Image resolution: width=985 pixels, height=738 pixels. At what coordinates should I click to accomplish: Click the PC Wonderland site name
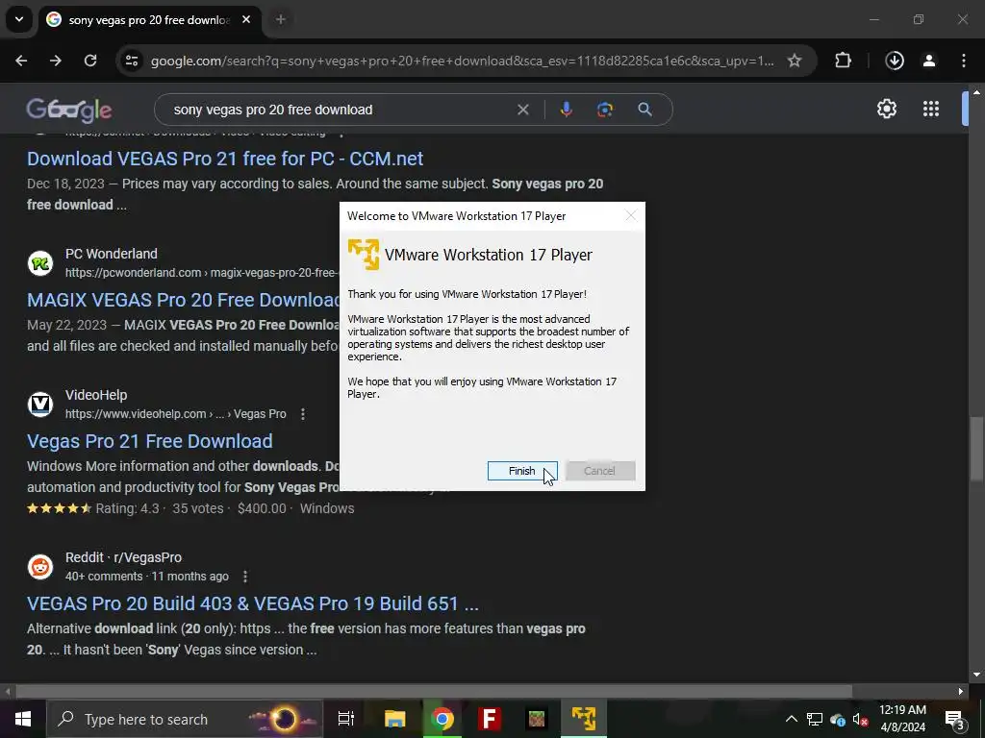(112, 254)
